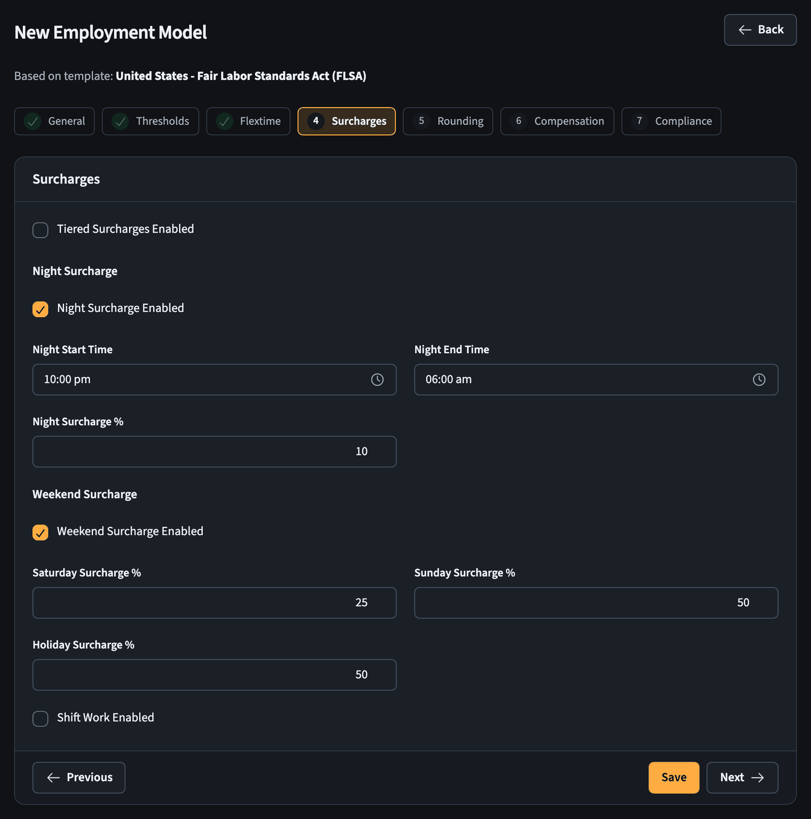Screen dimensions: 811x819
Task: Click the General step checkmark icon
Action: [32, 121]
